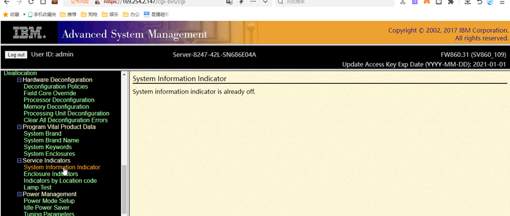This screenshot has height=216, width=510.
Task: Open the browser hamburger menu
Action: 502,2
